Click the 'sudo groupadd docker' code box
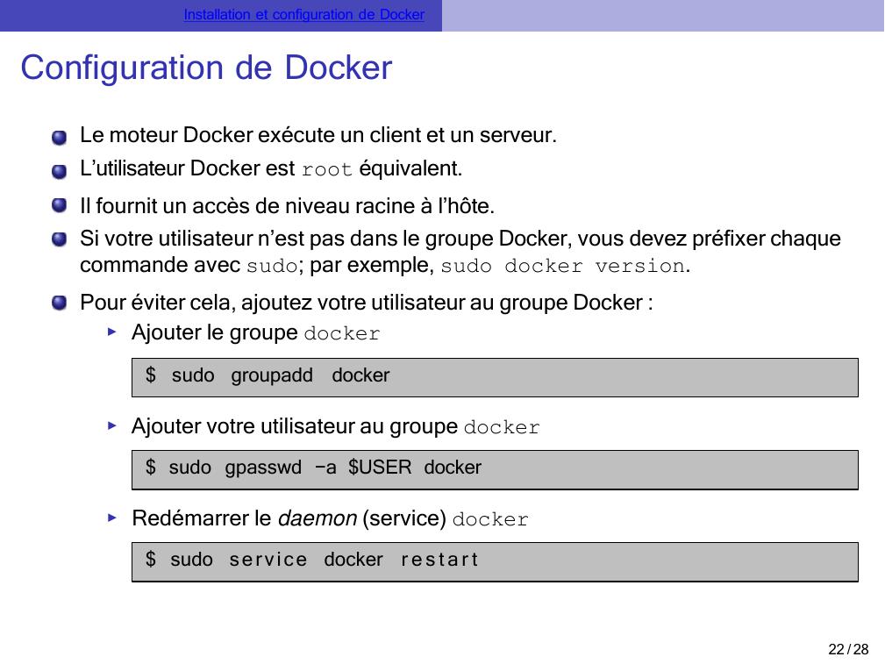The image size is (885, 664). 495,376
